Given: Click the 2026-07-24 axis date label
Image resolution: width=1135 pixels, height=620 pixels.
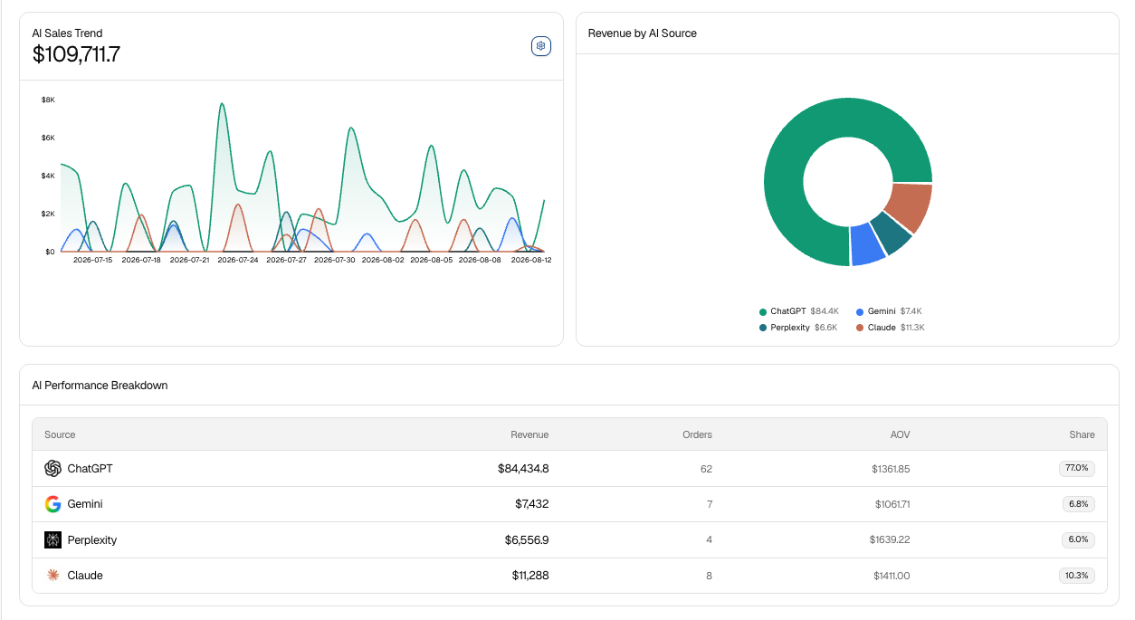Looking at the screenshot, I should pos(238,260).
